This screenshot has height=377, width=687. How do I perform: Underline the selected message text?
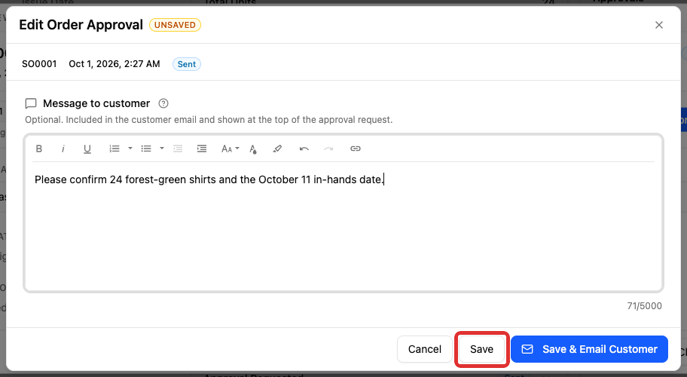pyautogui.click(x=87, y=149)
